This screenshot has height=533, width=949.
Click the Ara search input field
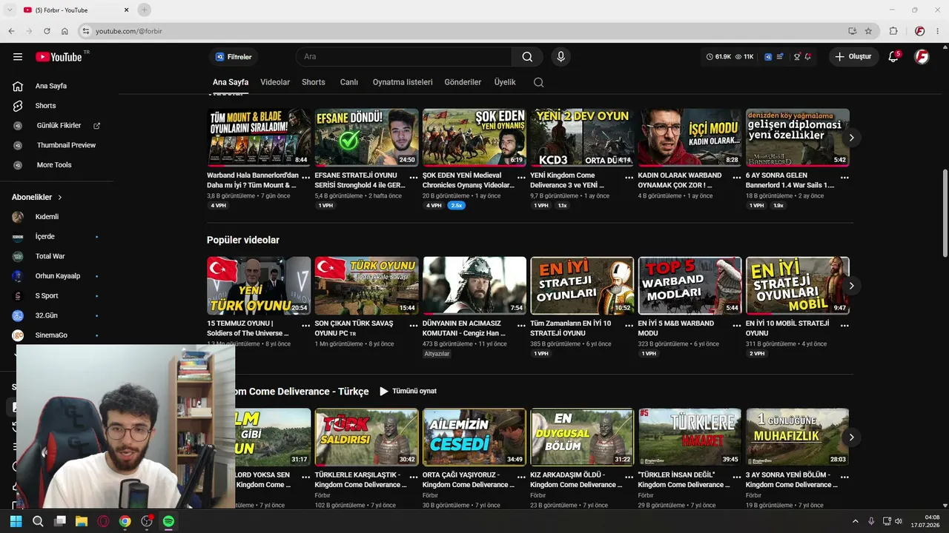click(404, 57)
